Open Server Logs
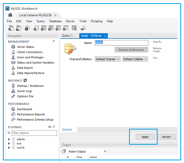This screenshot has height=163, width=184. point(24,91)
